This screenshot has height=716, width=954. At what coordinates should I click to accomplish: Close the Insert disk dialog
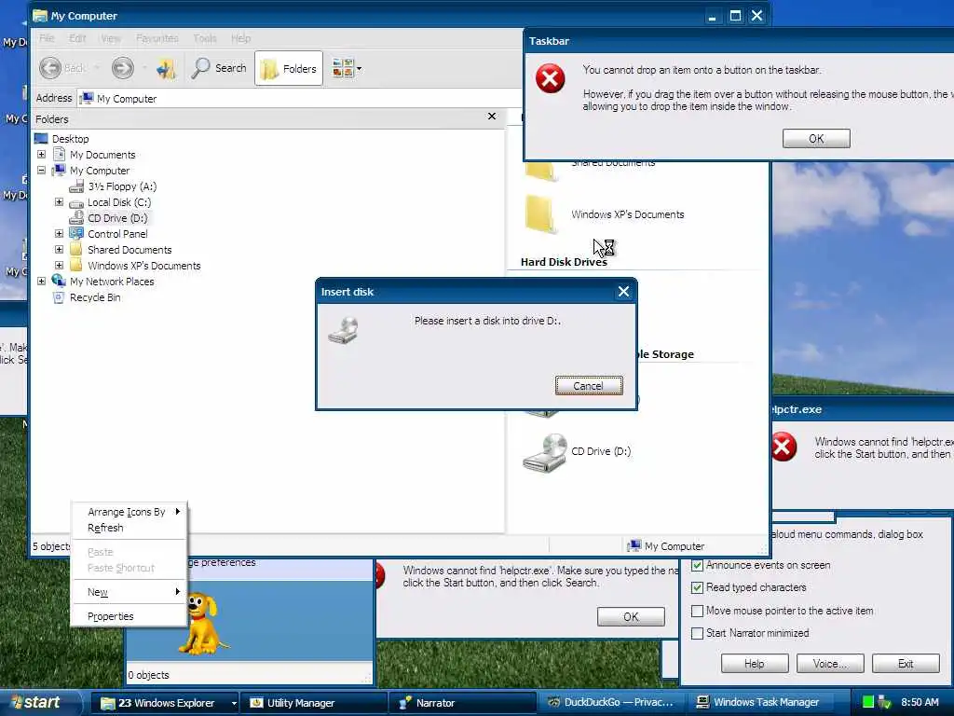tap(623, 292)
